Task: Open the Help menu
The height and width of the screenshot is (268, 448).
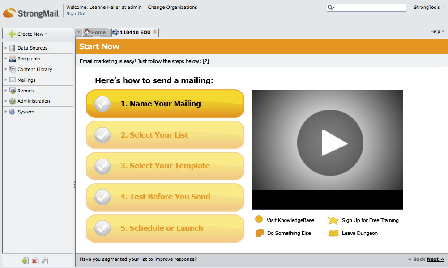Action: (x=437, y=31)
